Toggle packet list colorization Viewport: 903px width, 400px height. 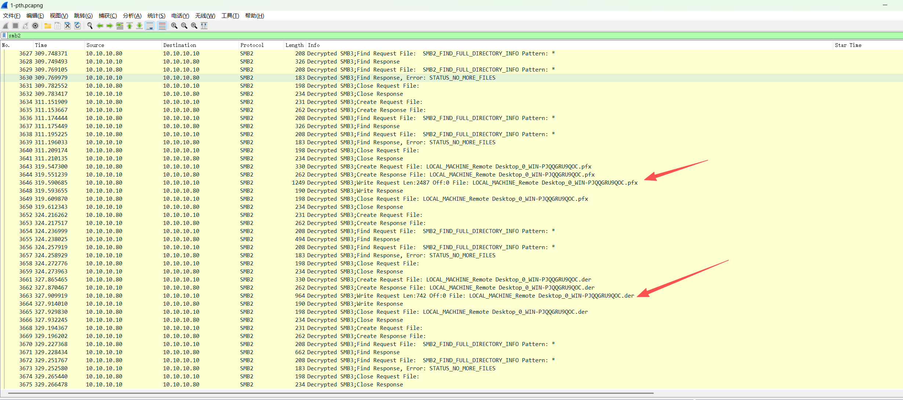pyautogui.click(x=162, y=26)
